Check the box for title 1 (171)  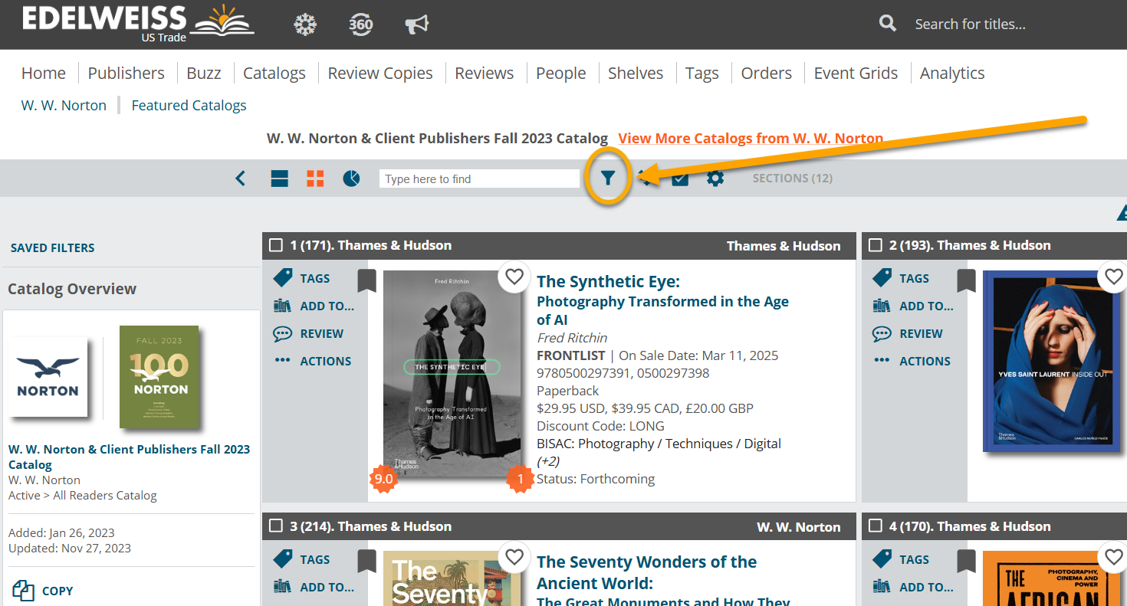click(276, 245)
